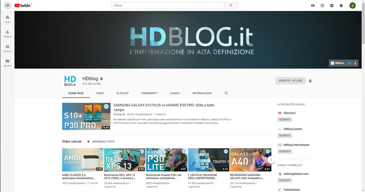Toggle the ISCRITTO 413.583 subscription button
Viewport: 365px width, 192px height.
coord(290,81)
